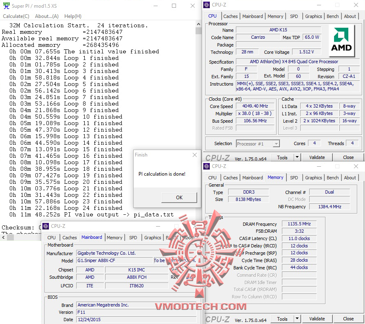Click the NB Frequency value 1384.4 MHz
The height and width of the screenshot is (324, 365).
point(330,207)
